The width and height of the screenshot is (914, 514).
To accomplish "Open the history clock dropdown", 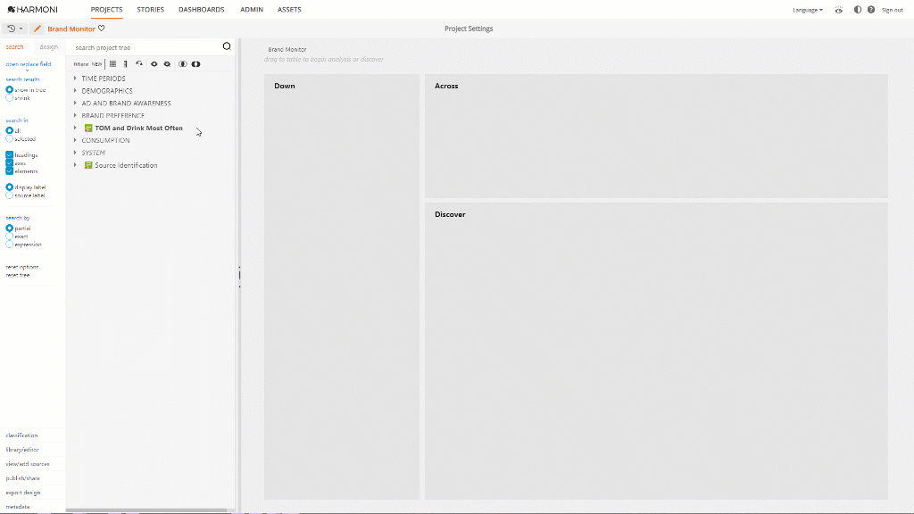I will point(15,29).
